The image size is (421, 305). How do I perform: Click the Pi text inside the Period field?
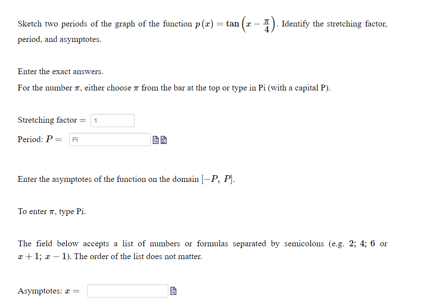pos(75,139)
